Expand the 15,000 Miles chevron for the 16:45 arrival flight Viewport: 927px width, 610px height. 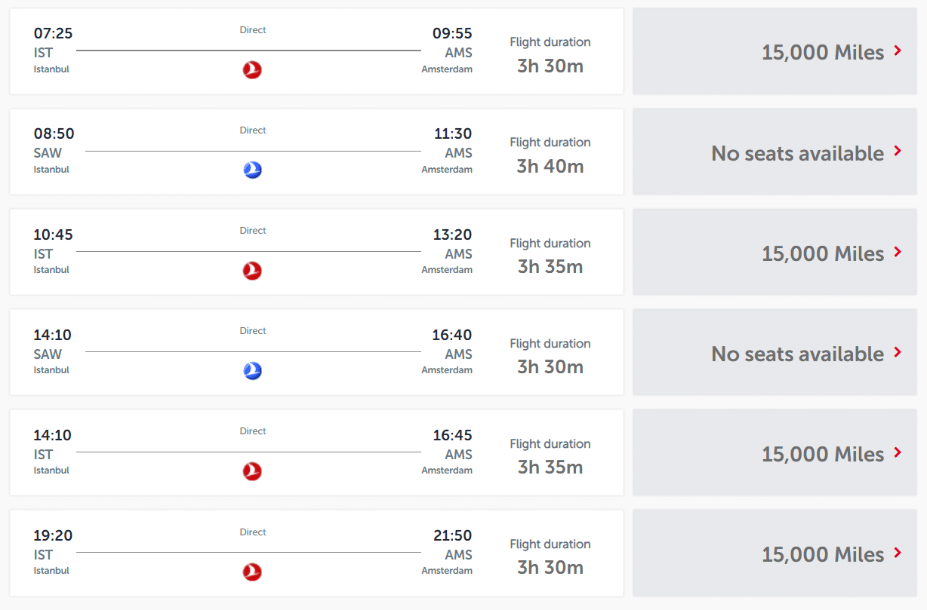point(898,452)
